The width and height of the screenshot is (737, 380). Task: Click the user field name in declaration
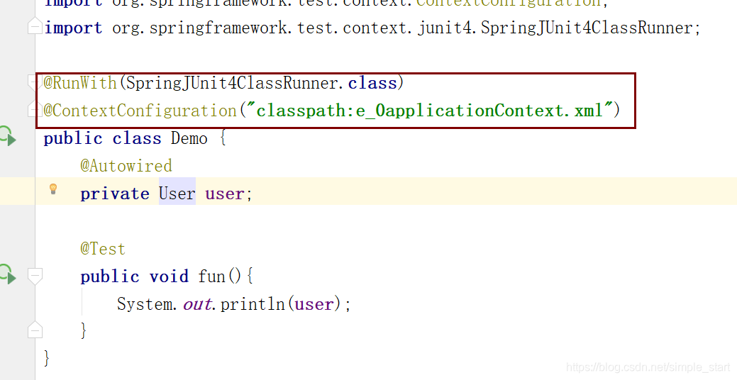224,194
